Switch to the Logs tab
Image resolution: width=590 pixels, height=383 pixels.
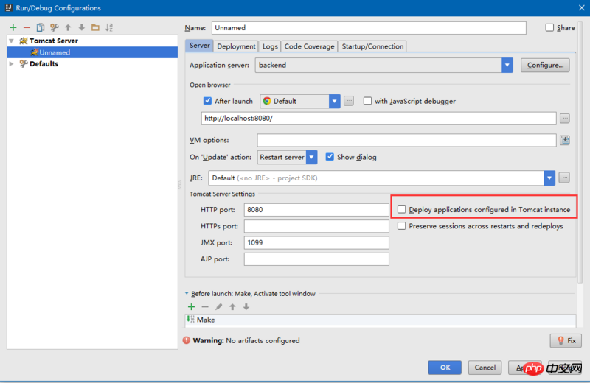270,46
